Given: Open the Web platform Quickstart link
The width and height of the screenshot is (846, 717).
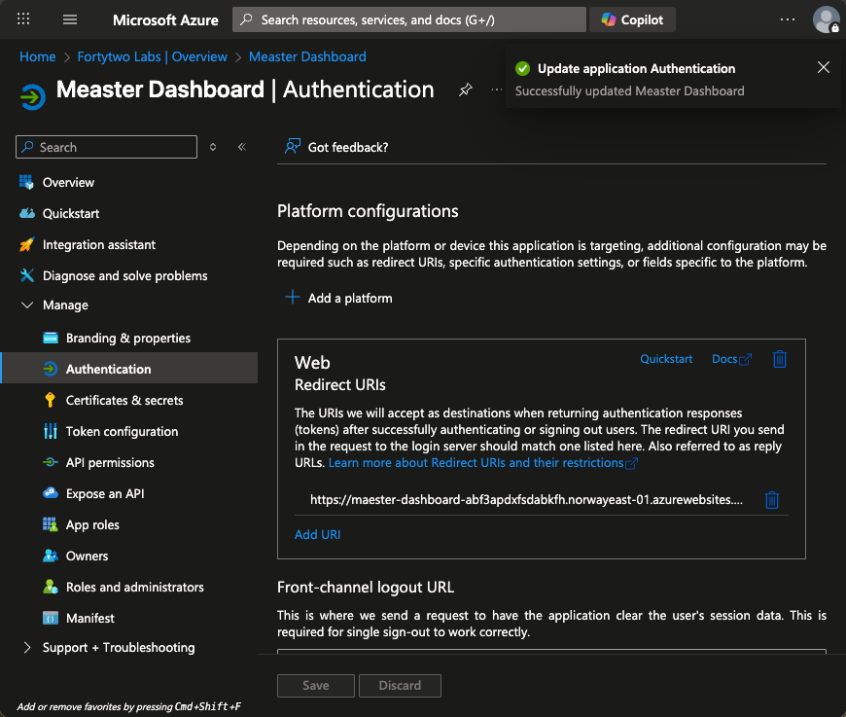Looking at the screenshot, I should 666,359.
